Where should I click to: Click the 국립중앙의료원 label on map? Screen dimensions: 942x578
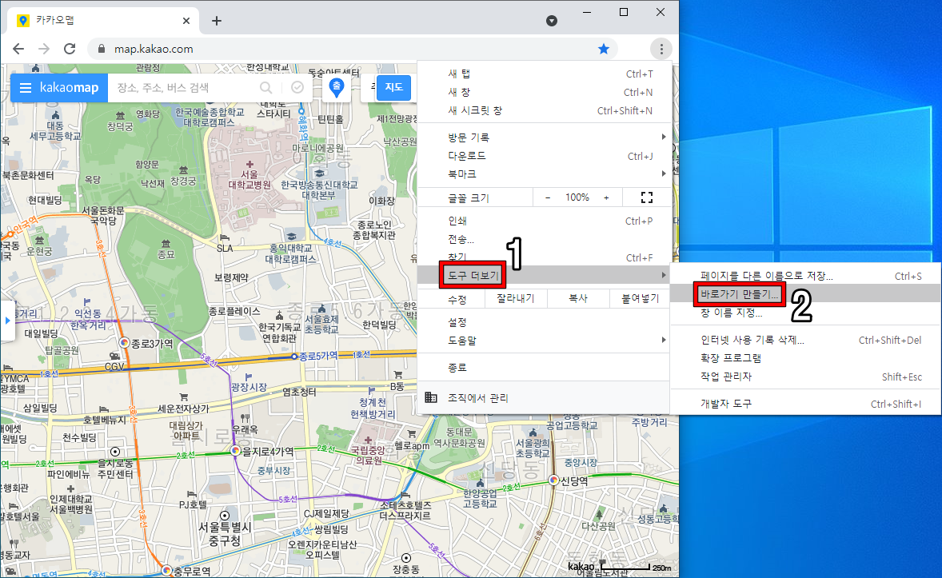coord(369,455)
